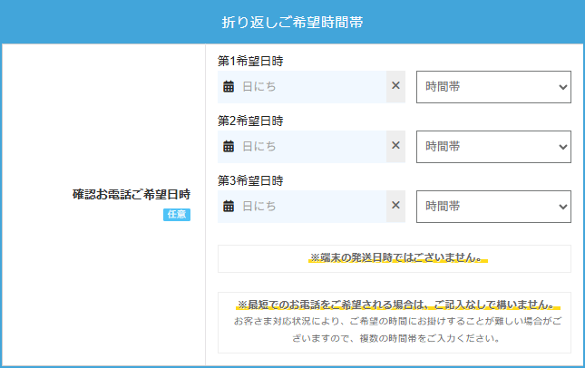Screen dimensions: 585x368
Task: Click the 折り返しご希望時間帯 header bar
Action: point(292,22)
